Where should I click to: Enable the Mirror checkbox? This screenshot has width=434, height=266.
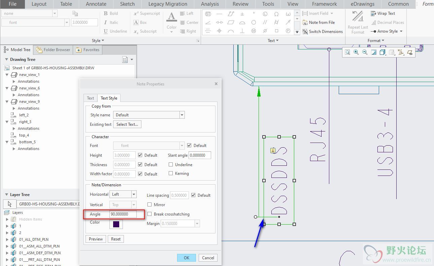150,205
